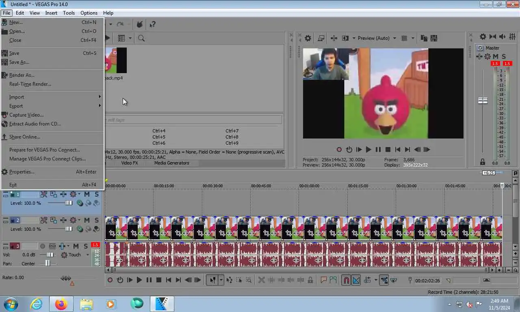Image resolution: width=520 pixels, height=312 pixels.
Task: Switch to Video FX tab
Action: [x=130, y=163]
